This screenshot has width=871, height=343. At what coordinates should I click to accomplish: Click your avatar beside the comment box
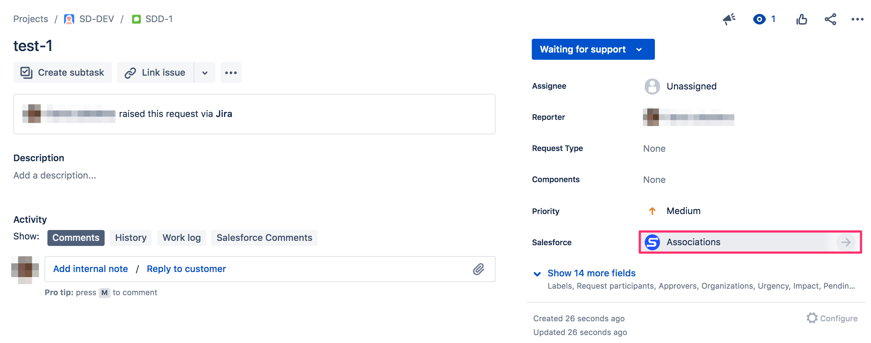tap(25, 270)
